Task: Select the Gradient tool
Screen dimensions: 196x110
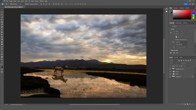Action: tap(2, 39)
